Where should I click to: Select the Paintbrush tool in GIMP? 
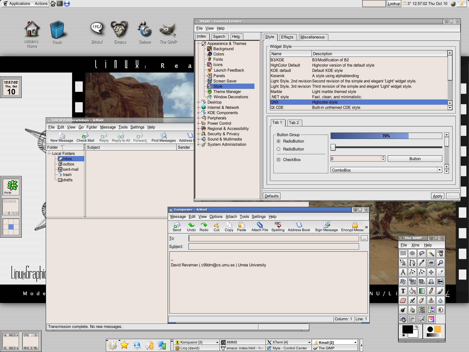click(x=441, y=291)
